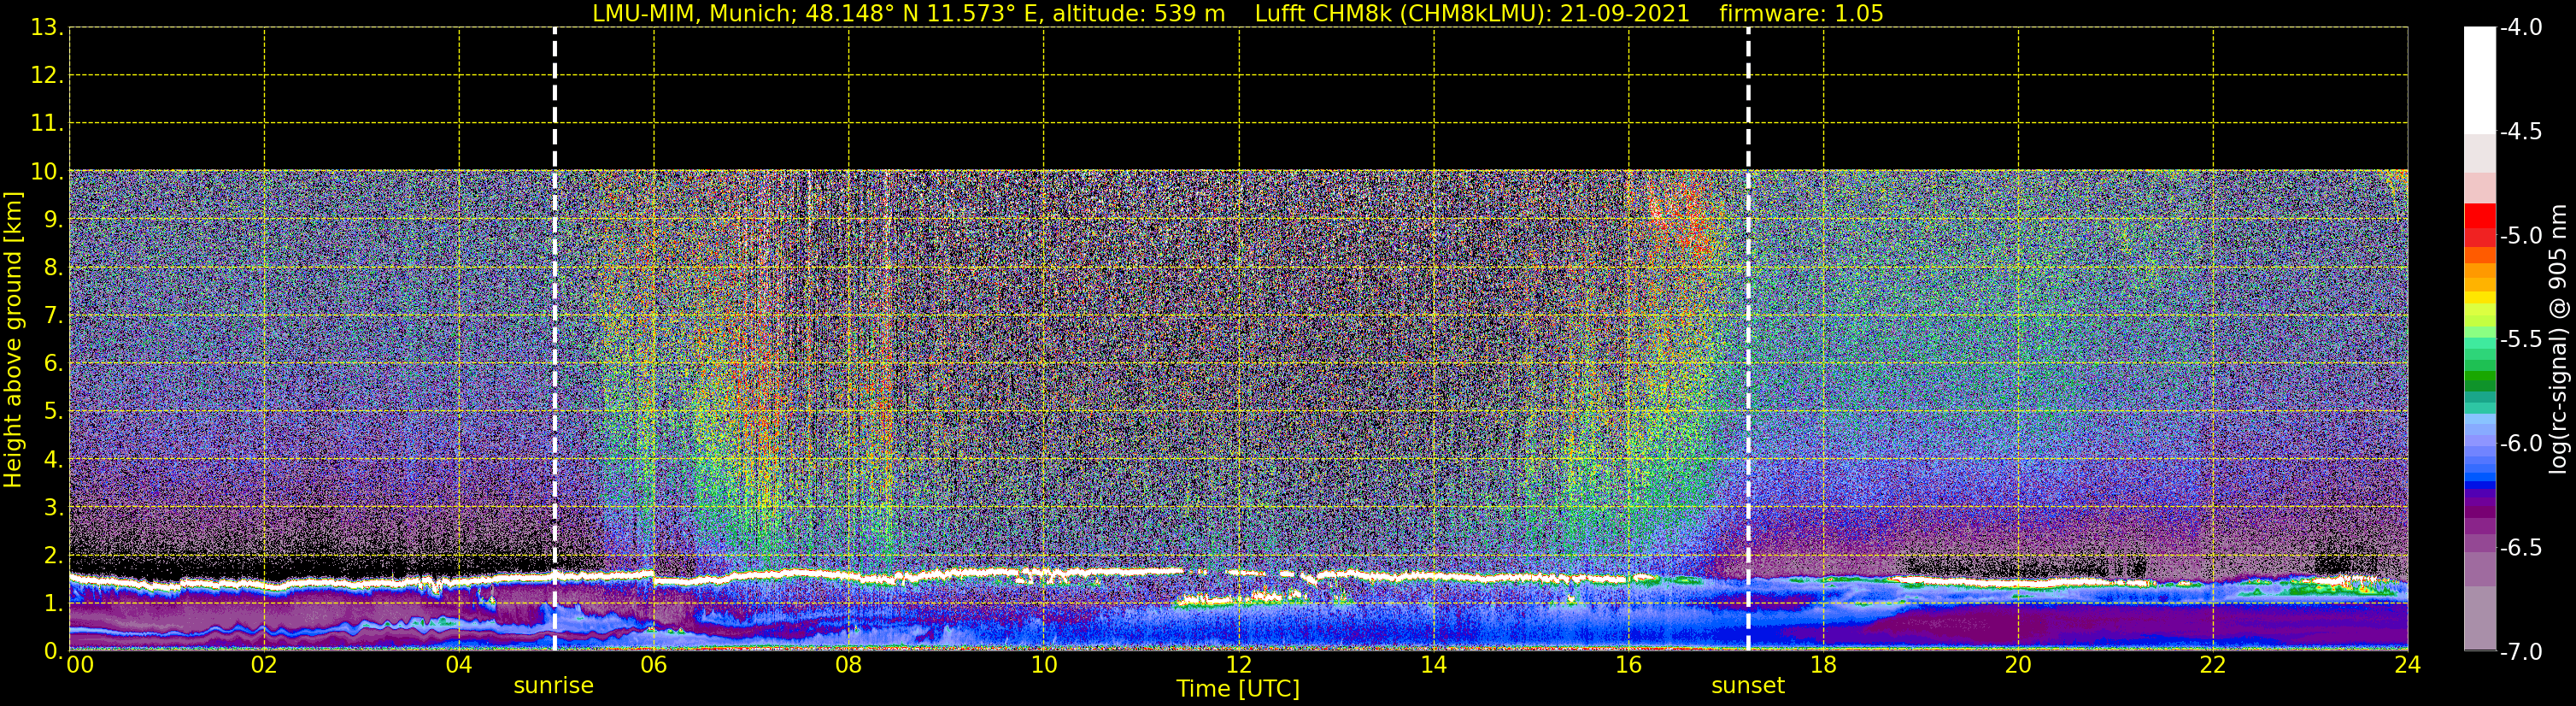Click the time axis tick '06'
The width and height of the screenshot is (2576, 706).
pos(654,665)
